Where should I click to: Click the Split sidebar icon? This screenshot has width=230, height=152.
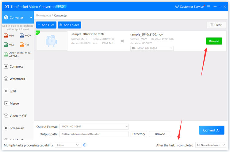[6, 91]
